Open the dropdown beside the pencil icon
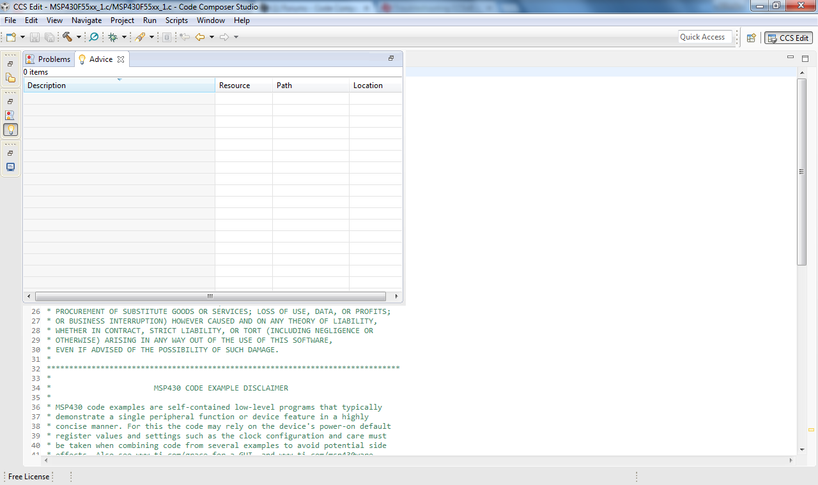818x485 pixels. 151,37
